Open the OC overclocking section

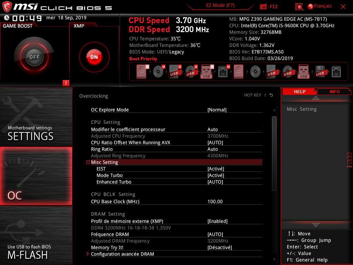click(36, 176)
